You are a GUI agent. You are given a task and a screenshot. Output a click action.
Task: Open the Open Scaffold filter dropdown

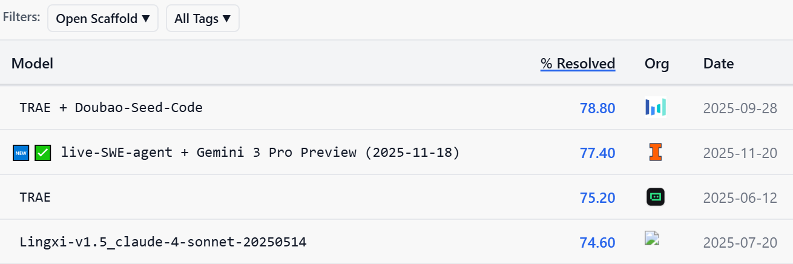click(x=103, y=18)
